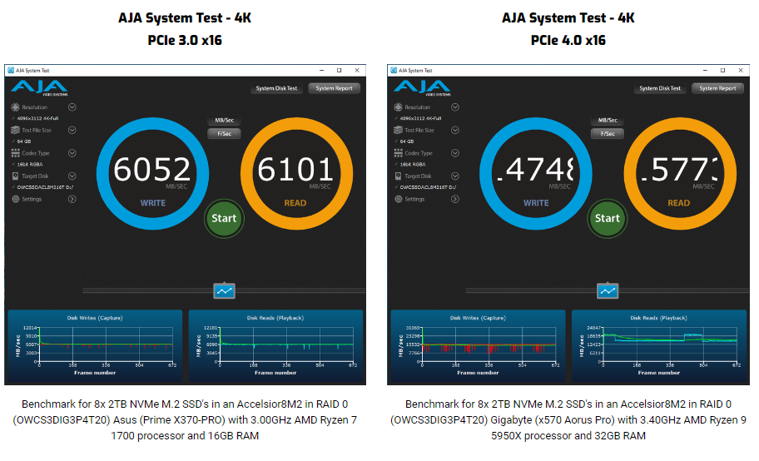
Task: Click Codec Type icon in PCIe 3.0 window
Action: coord(16,153)
